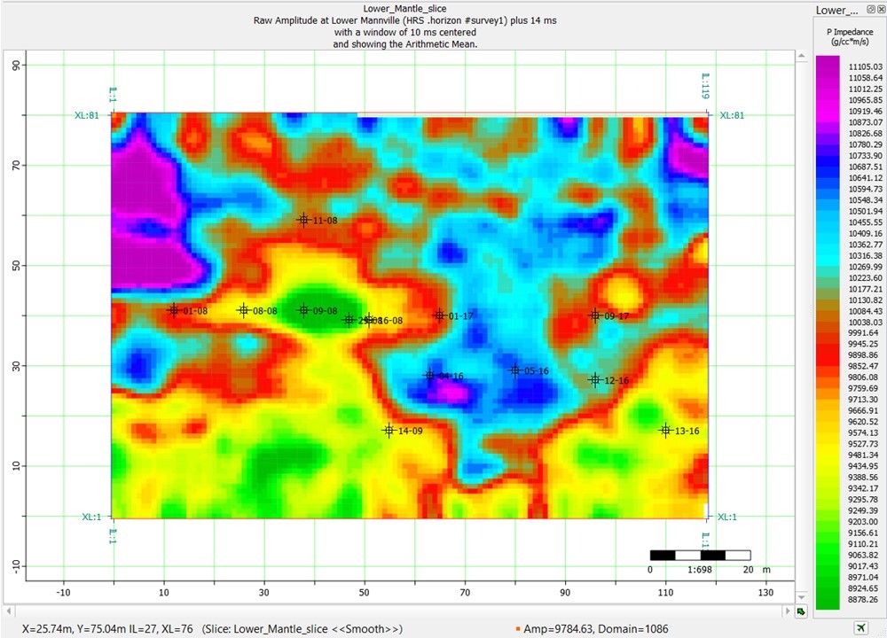Pick the cyan swatch beside 10362.77
This screenshot has height=638, width=887.
828,245
